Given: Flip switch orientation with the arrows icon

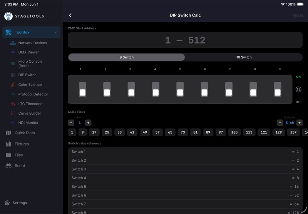Looking at the screenshot, I should coord(298,89).
